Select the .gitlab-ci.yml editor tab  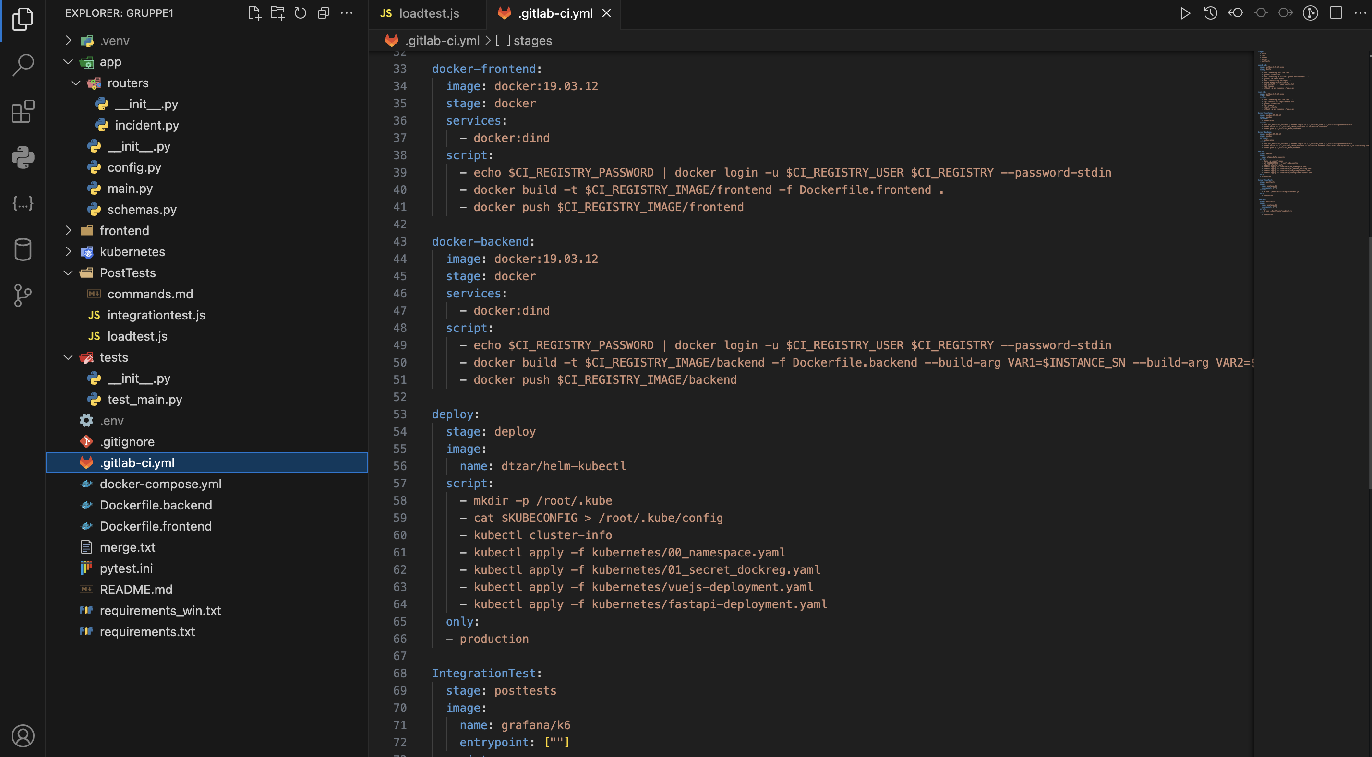[x=554, y=14]
